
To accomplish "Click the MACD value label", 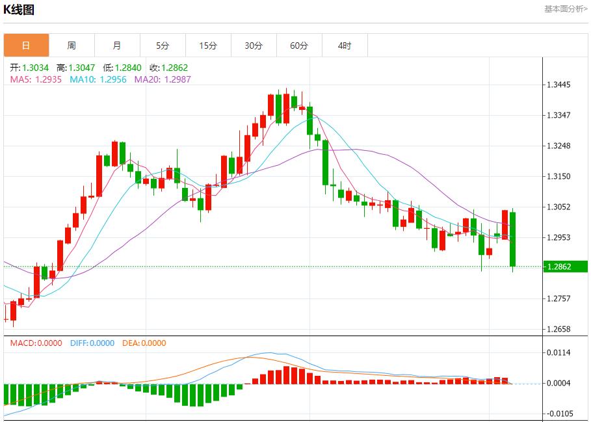I will (36, 343).
